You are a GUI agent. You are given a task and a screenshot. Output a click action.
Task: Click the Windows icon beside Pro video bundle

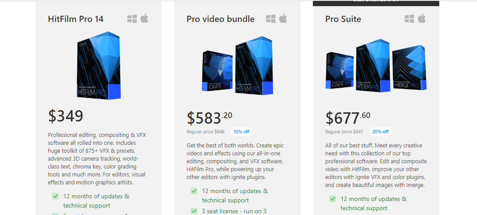[x=271, y=19]
